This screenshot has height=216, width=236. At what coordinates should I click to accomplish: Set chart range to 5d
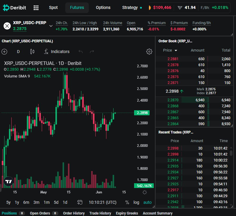point(56,202)
